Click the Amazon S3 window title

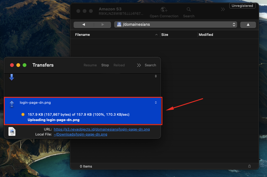[110, 9]
